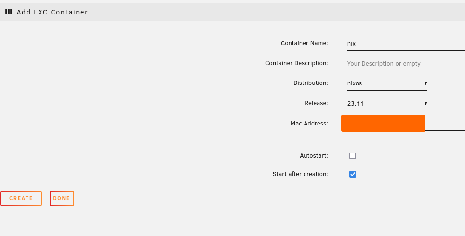The width and height of the screenshot is (465, 236).
Task: Click the Start after creation: label
Action: pos(300,174)
